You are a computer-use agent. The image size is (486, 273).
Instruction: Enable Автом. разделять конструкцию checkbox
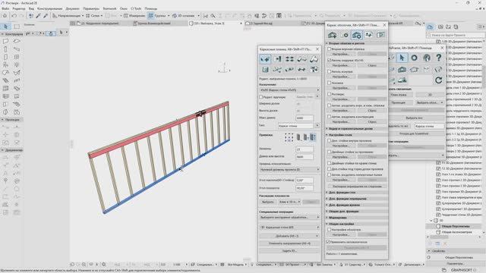coord(329,117)
